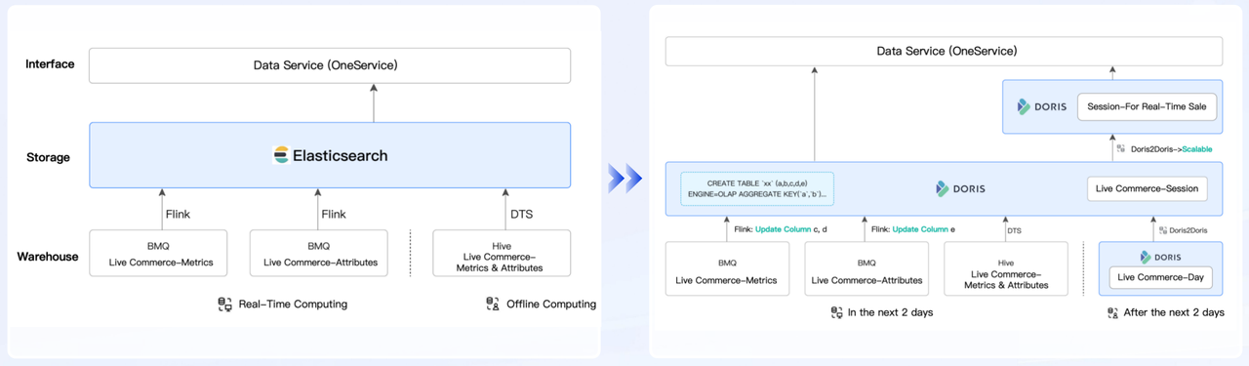Click "Flink: Update Column e" text
The height and width of the screenshot is (366, 1249).
tap(913, 230)
